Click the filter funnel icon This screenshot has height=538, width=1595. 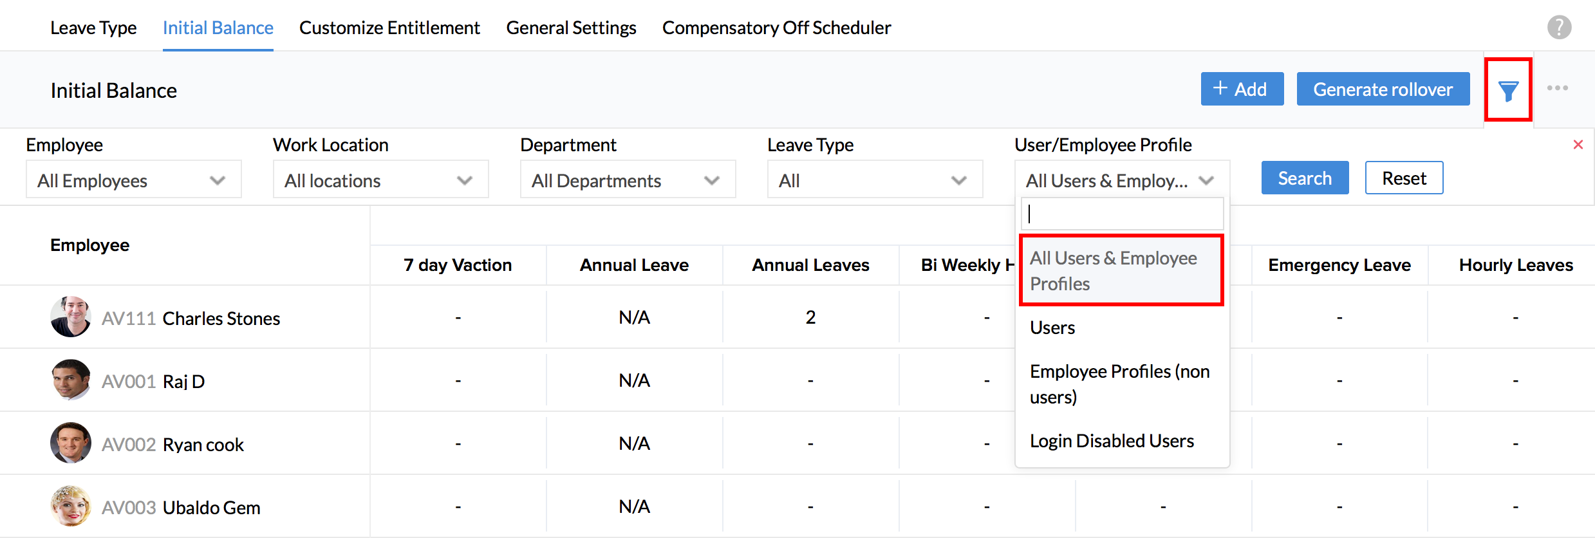point(1507,91)
